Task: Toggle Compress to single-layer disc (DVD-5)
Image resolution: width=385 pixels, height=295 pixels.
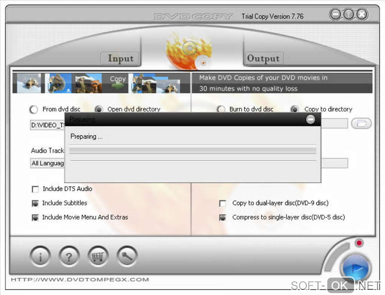Action: point(223,218)
